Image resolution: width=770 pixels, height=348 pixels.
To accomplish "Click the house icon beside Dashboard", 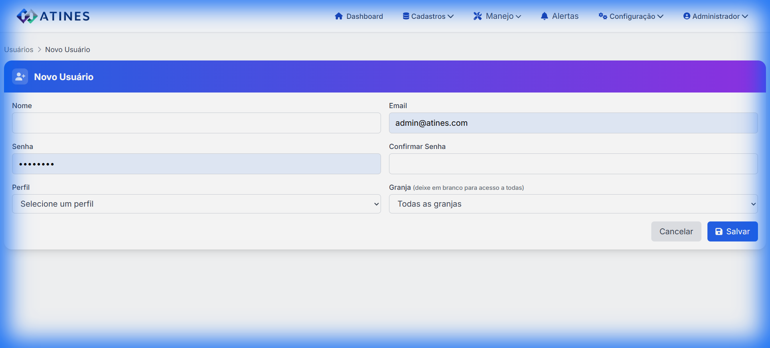I will [339, 16].
